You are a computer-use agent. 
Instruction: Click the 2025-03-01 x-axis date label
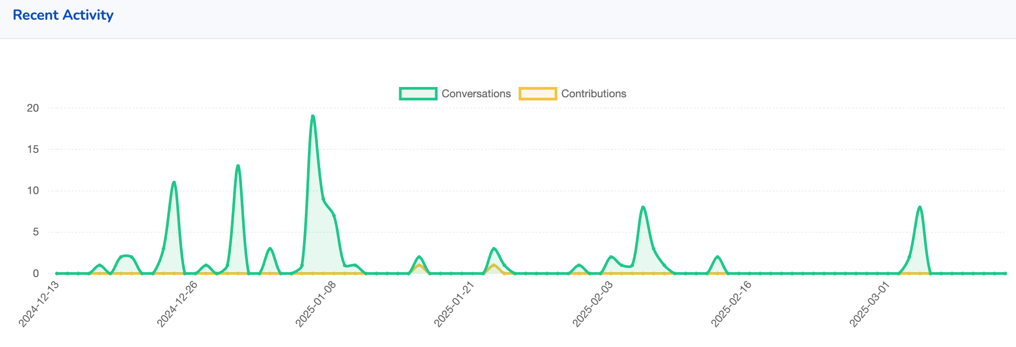869,304
